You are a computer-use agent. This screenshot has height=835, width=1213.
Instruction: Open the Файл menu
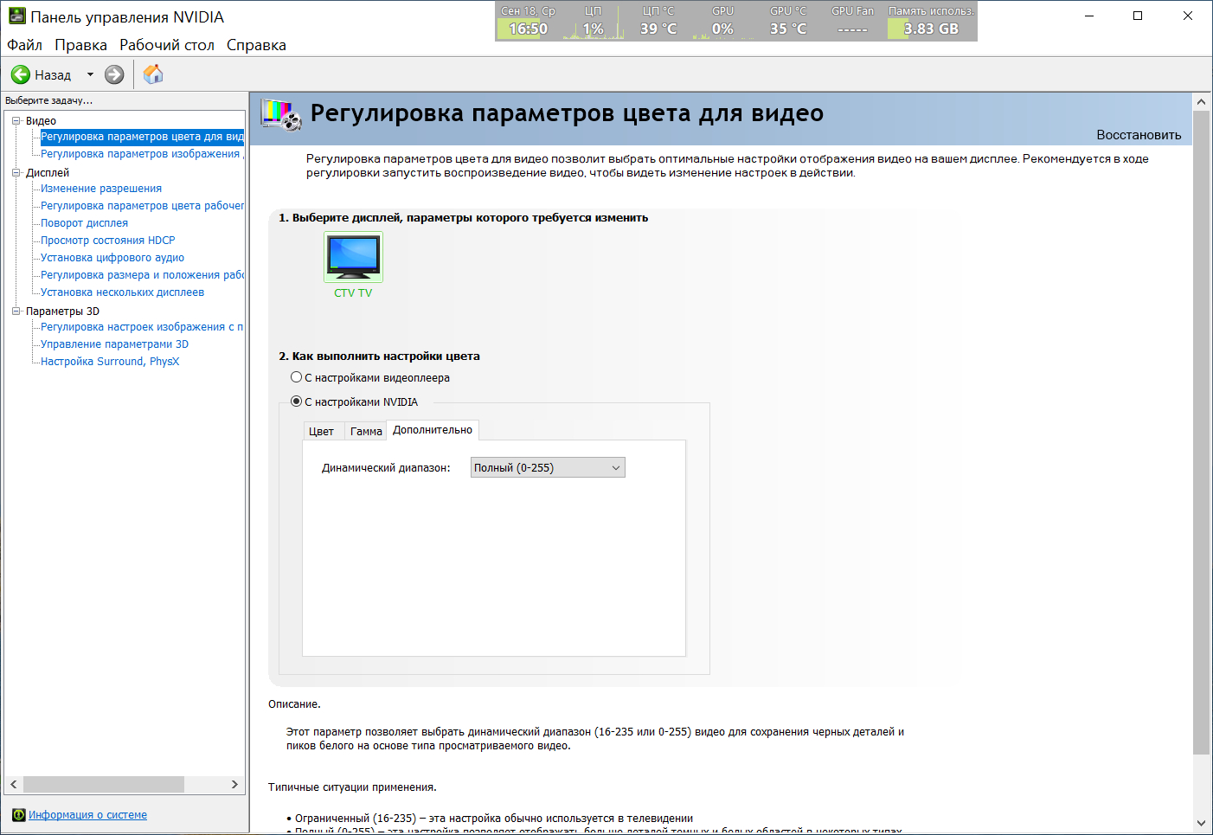[x=24, y=45]
